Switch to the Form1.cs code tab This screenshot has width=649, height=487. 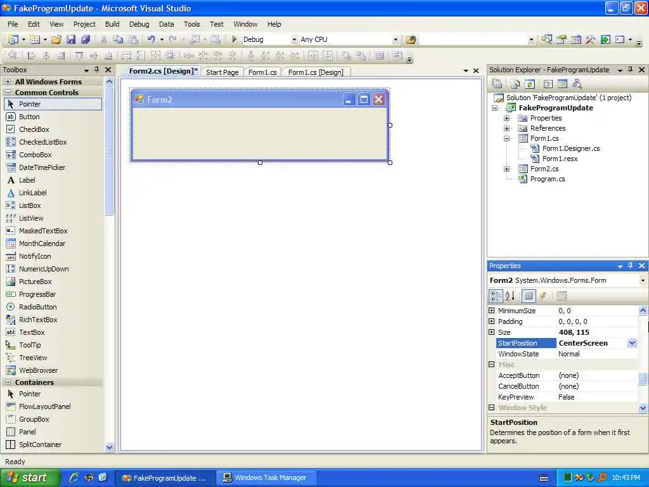(x=262, y=72)
